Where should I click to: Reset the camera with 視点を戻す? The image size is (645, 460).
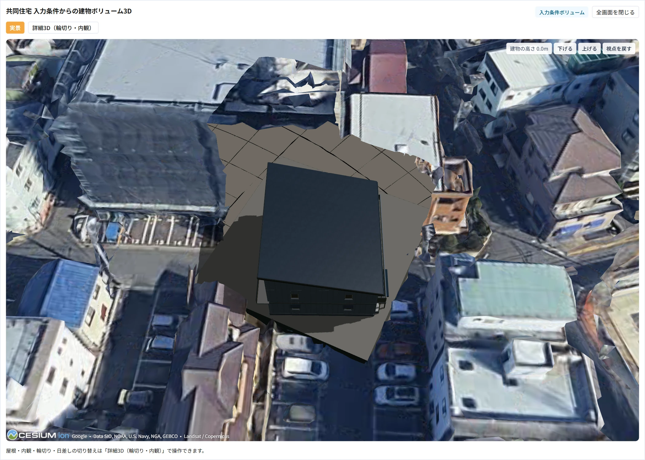pos(619,49)
